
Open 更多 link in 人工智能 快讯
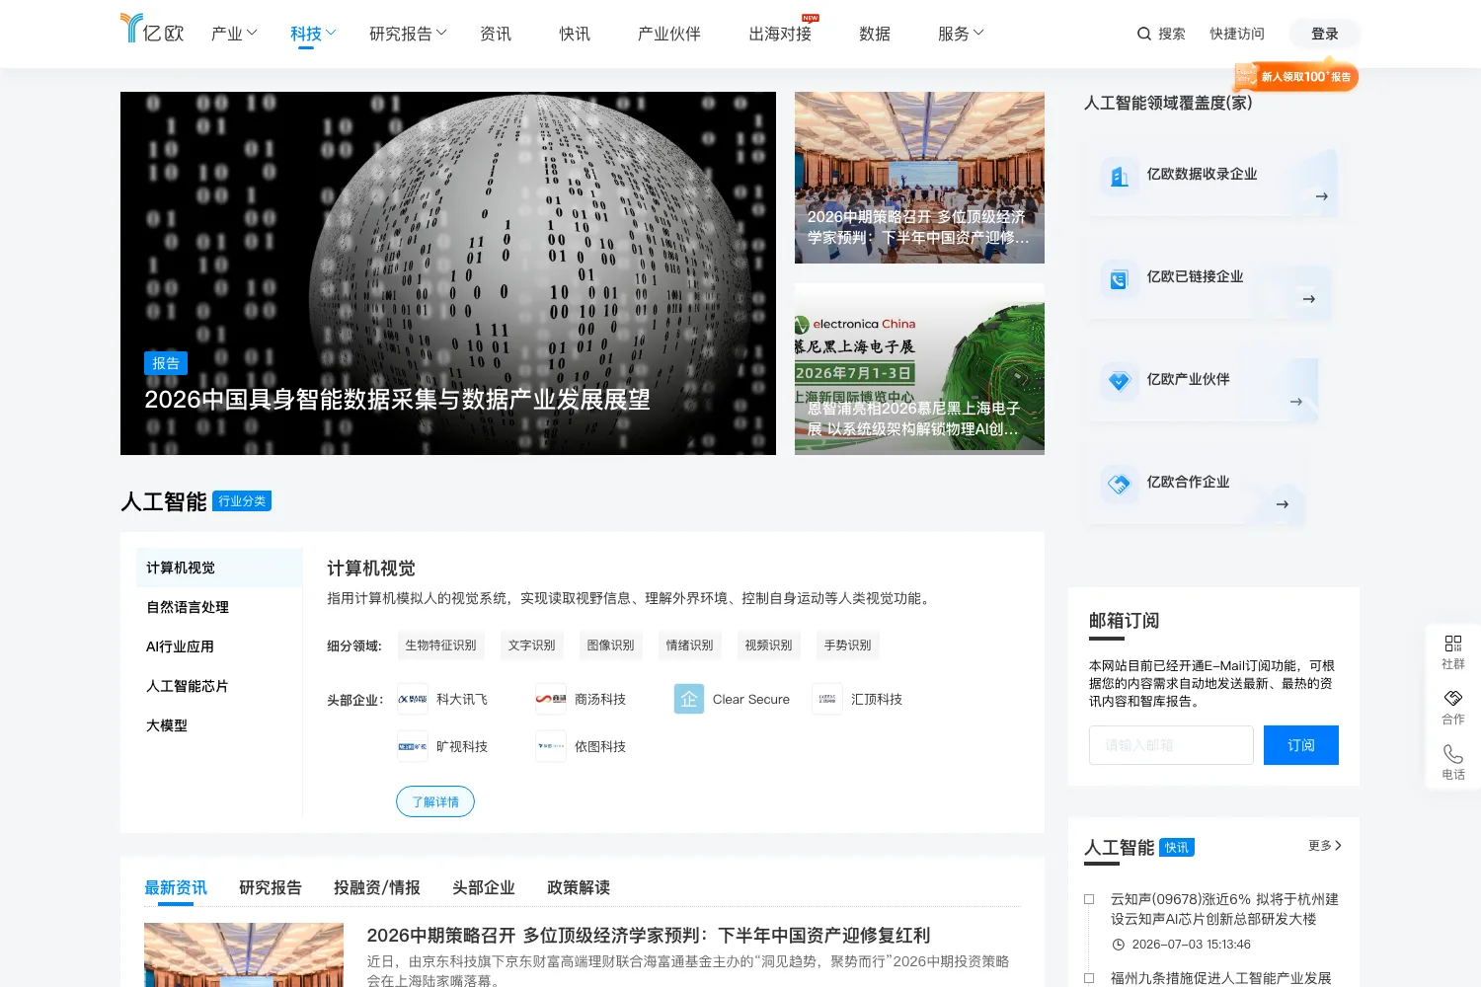(x=1324, y=846)
